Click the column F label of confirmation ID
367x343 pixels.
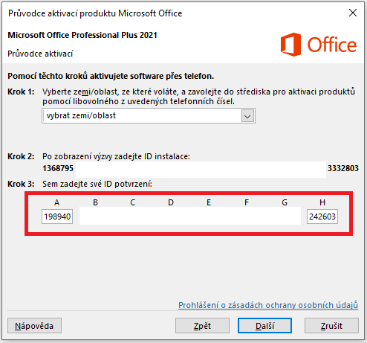pos(247,202)
